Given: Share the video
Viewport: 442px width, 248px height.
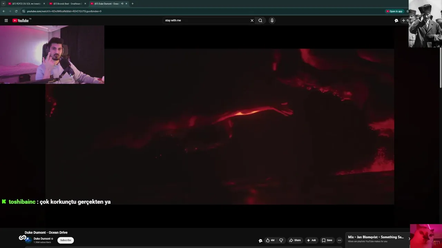Looking at the screenshot, I should click(295, 240).
